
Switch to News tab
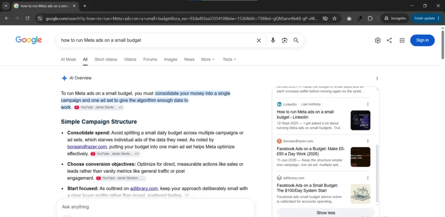point(189,60)
